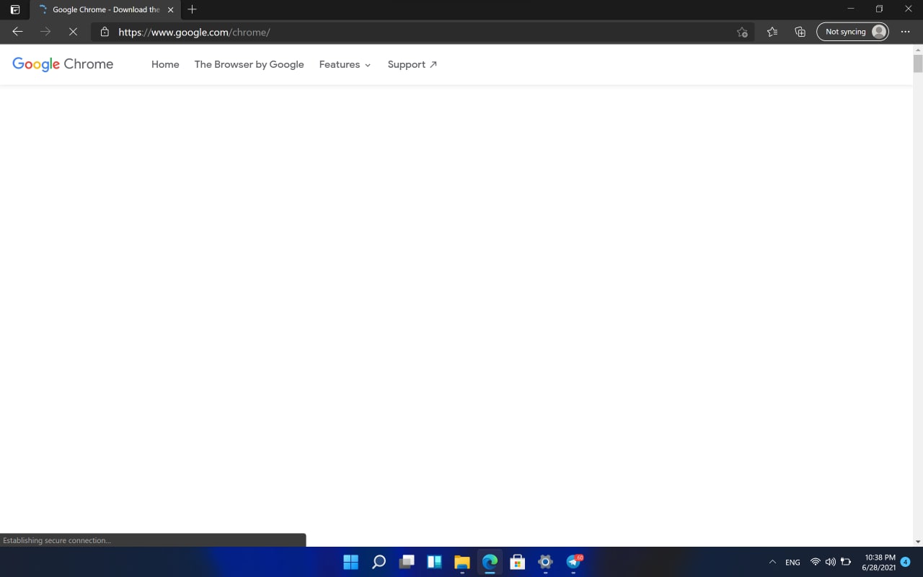The image size is (923, 577).
Task: Expand the Features dropdown
Action: [x=345, y=64]
